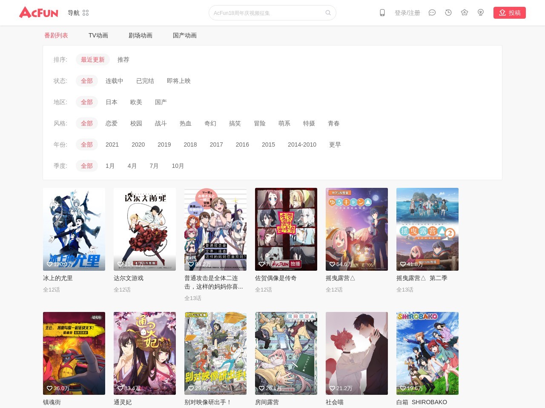Viewport: 545px width, 408px height.
Task: Filter region by 欧美
Action: click(x=136, y=102)
